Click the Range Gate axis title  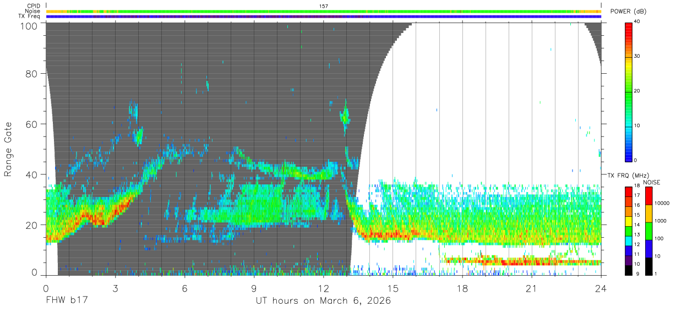click(x=8, y=150)
